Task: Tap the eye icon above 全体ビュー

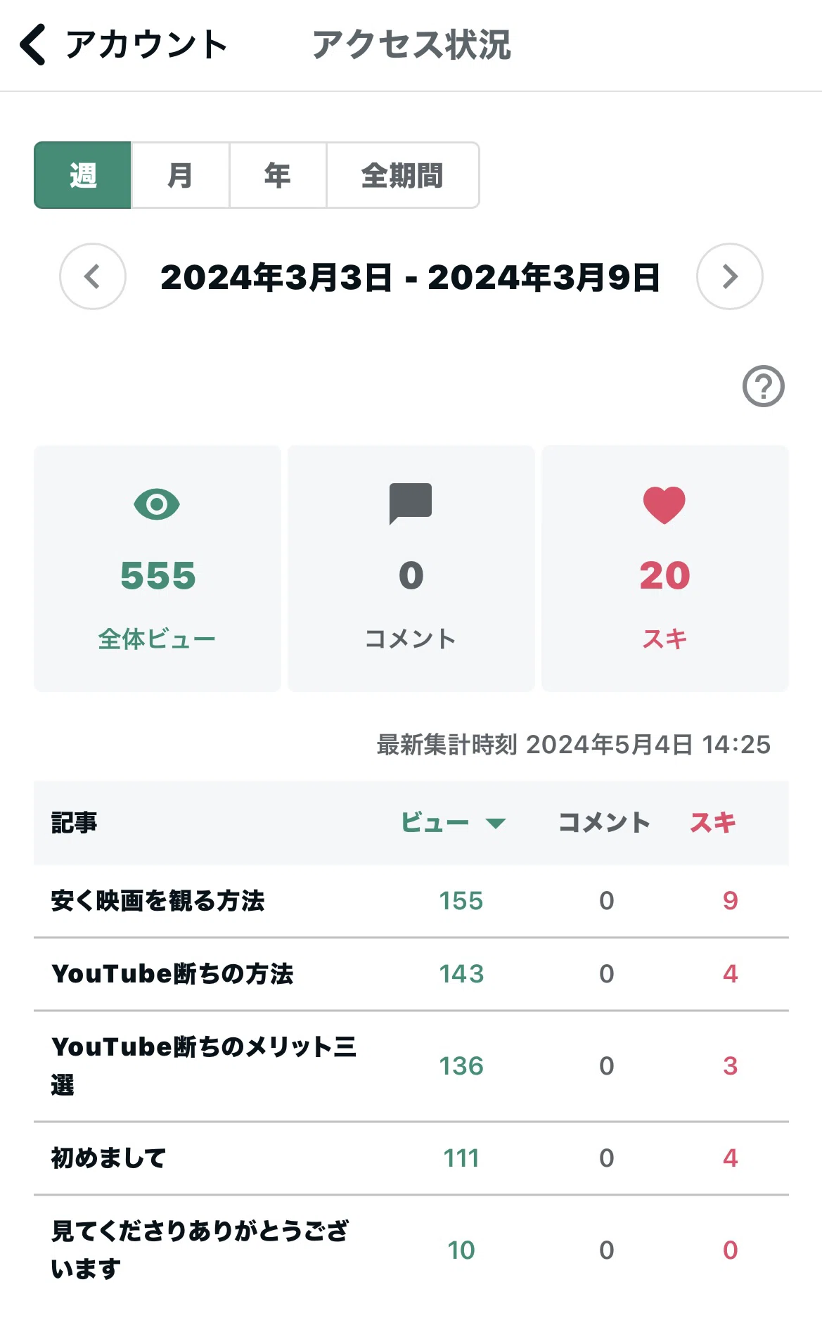Action: click(157, 504)
